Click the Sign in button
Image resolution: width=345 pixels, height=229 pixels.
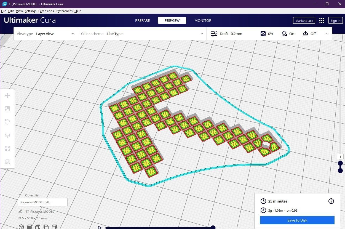[335, 20]
